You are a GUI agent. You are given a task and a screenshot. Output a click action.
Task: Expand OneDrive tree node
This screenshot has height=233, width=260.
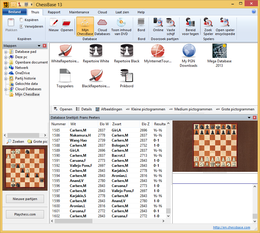click(6, 73)
